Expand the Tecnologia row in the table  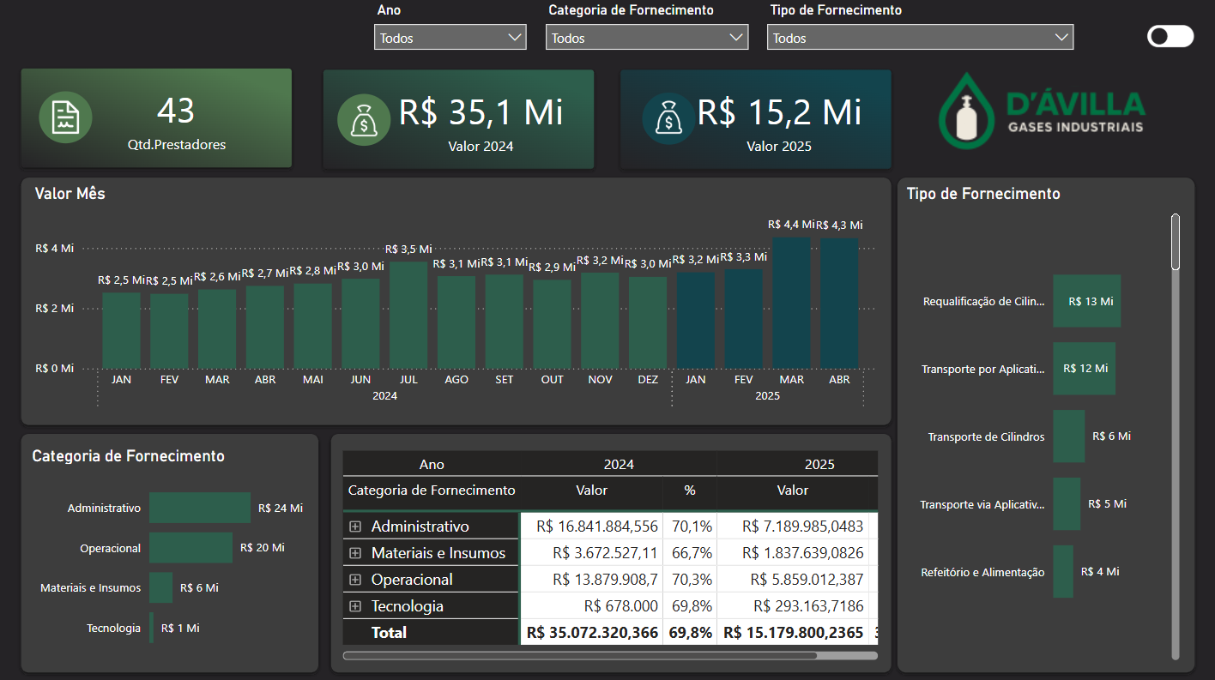(x=355, y=606)
